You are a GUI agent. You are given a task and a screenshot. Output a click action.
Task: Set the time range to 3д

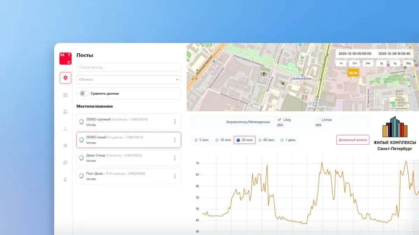[x=381, y=63]
